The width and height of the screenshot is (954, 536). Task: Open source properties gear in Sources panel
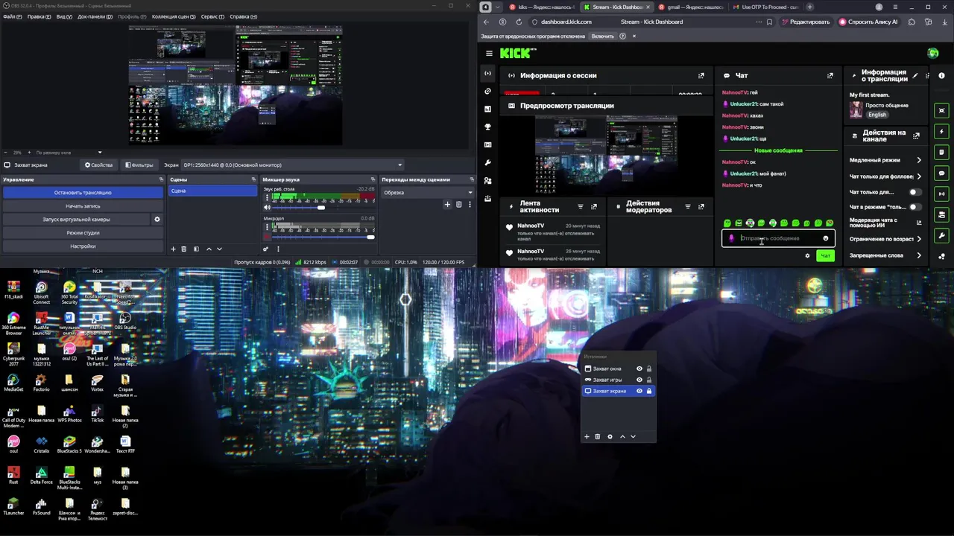[610, 436]
